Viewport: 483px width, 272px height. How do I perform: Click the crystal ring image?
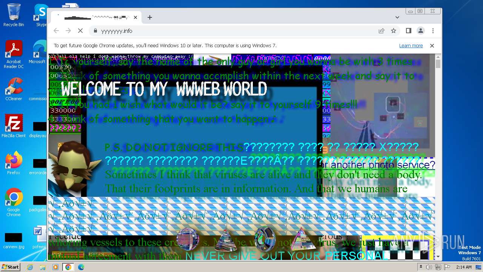coord(265,239)
